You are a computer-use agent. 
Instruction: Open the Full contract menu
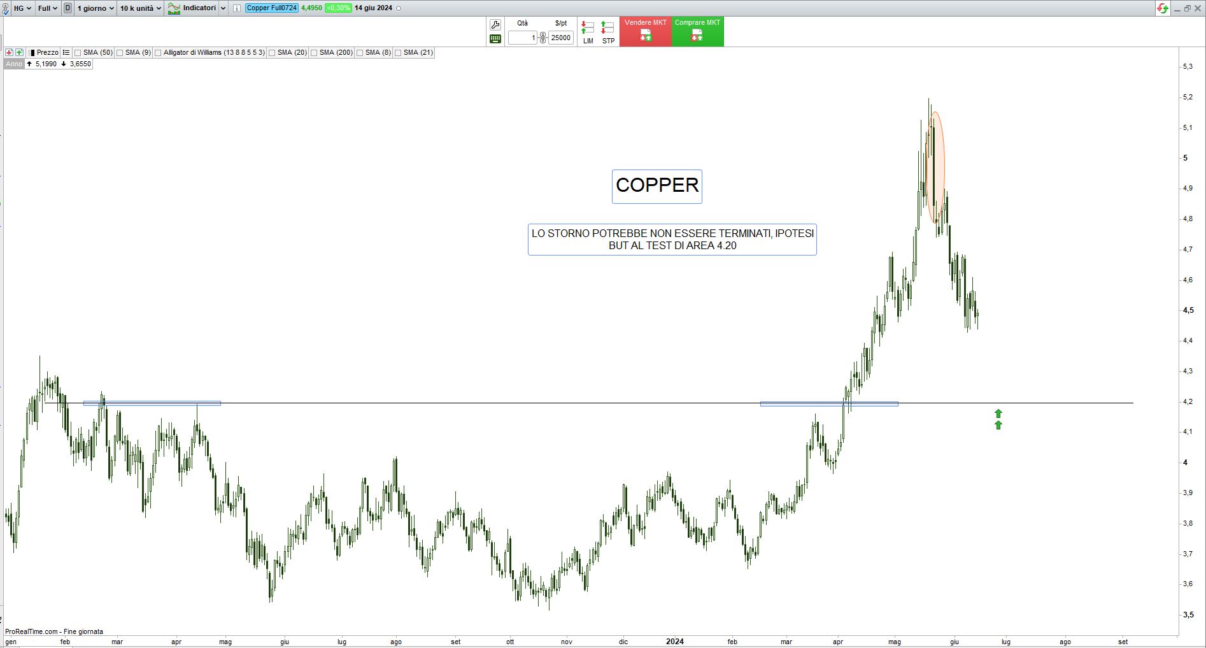pos(48,8)
